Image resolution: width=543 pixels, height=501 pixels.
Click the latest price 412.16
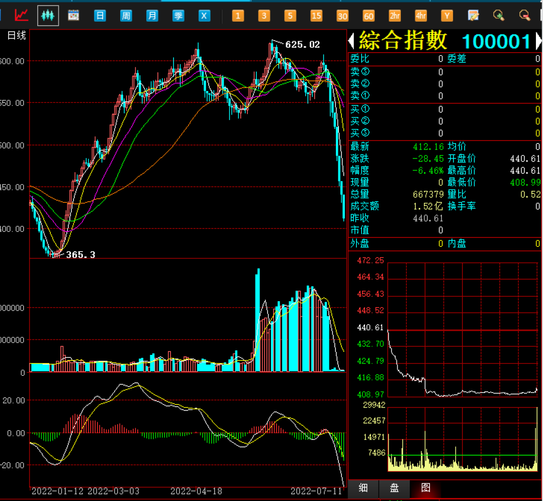(x=428, y=147)
